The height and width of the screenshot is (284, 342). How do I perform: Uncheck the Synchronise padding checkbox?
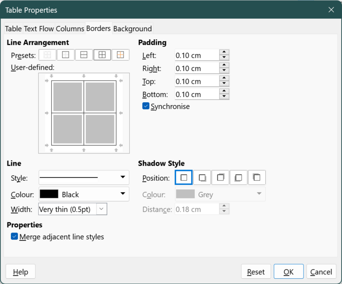point(146,106)
